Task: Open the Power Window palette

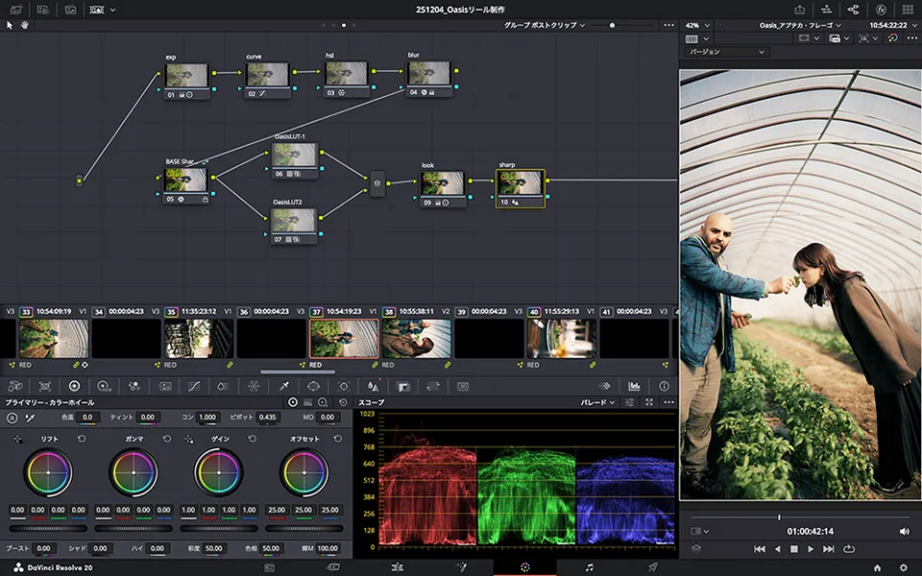Action: [313, 386]
